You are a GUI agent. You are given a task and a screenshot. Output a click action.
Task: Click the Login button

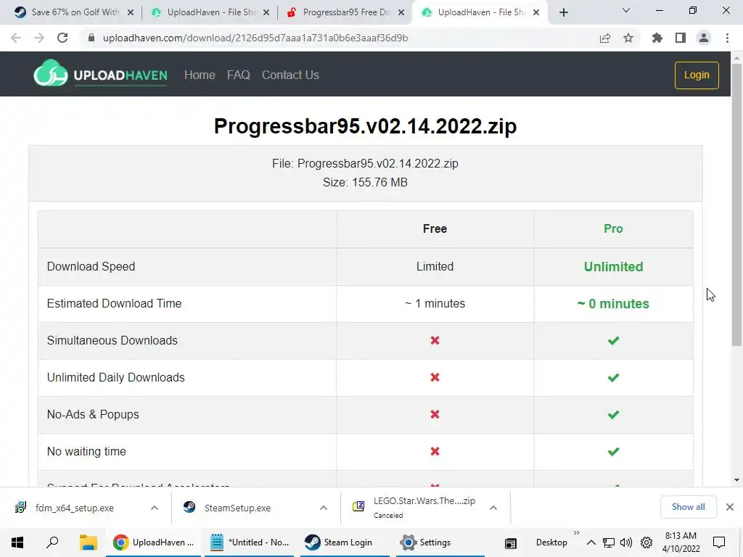pyautogui.click(x=697, y=75)
